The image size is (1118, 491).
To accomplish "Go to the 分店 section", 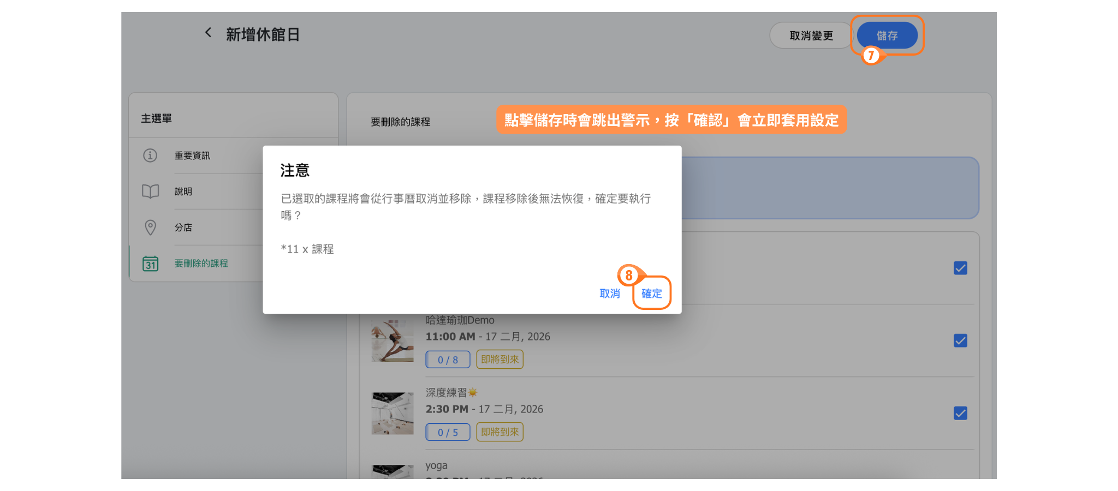I will coord(183,227).
